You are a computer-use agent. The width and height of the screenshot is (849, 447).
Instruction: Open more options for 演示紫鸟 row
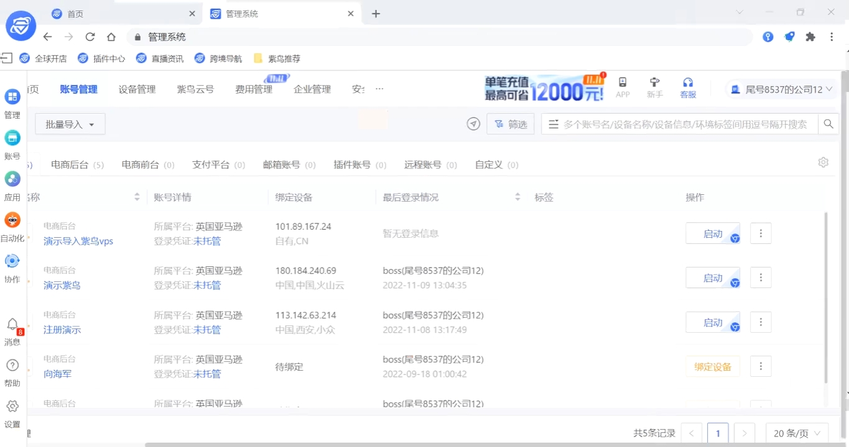[x=761, y=278]
